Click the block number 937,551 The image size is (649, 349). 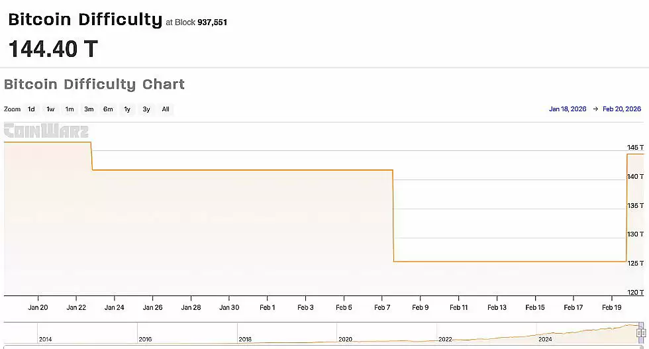213,23
